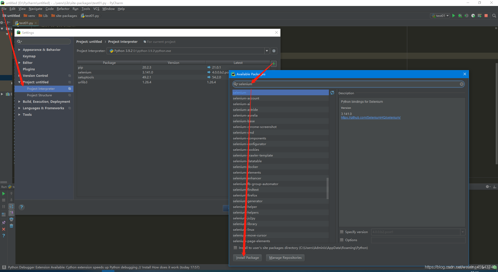Hide the Run panel via download-arrow icon
The height and width of the screenshot is (272, 498).
(495, 187)
